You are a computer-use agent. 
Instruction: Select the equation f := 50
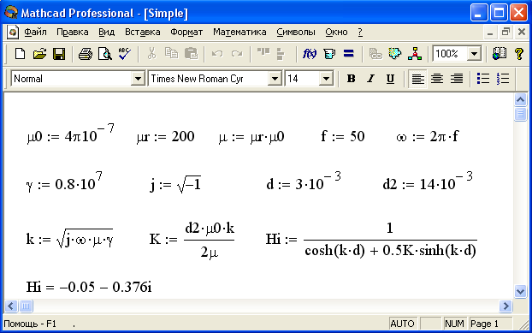tap(343, 136)
